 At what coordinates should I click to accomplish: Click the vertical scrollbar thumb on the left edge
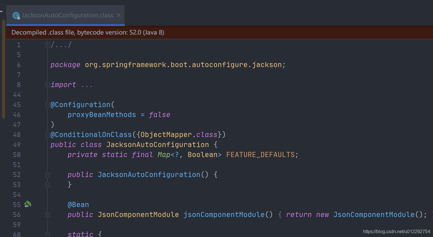(x=3, y=69)
